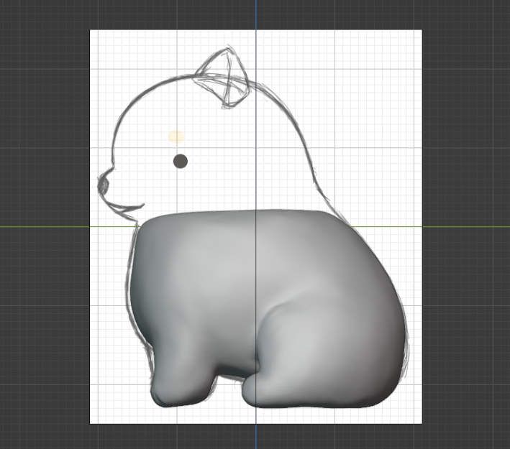Screen dimensions: 510x449
Task: Click the bottom-right corner of the reference image
Action: tap(422, 424)
